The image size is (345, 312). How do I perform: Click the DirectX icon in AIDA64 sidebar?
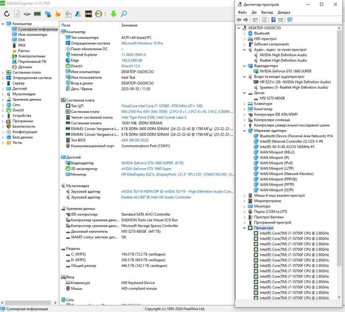coord(8,110)
